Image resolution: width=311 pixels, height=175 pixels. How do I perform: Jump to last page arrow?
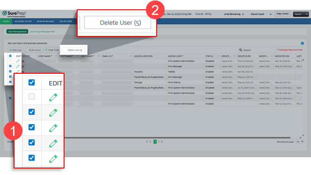[x=162, y=141]
